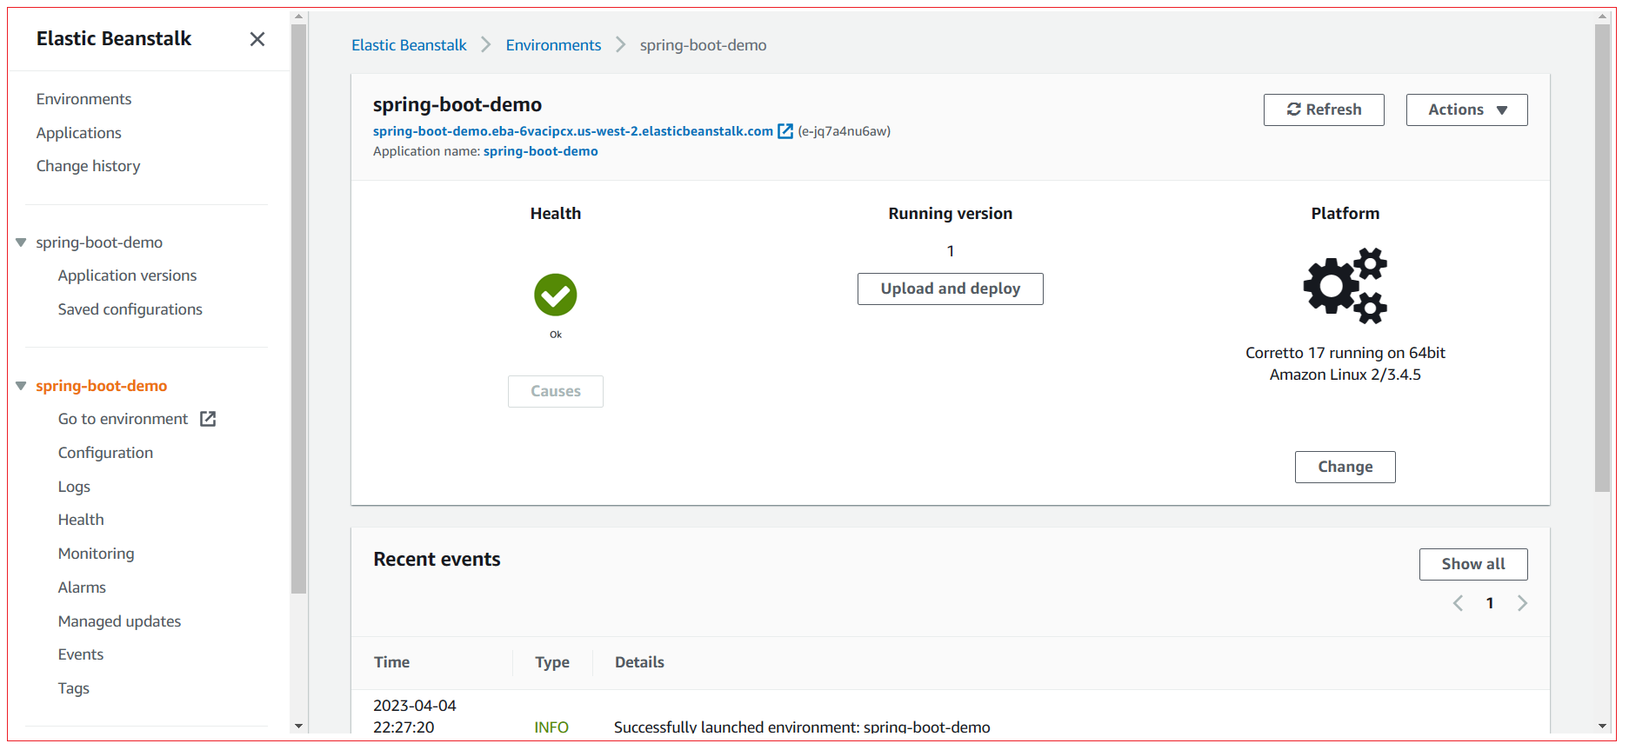The image size is (1629, 750).
Task: Open Logs in the sidebar
Action: coord(74,487)
